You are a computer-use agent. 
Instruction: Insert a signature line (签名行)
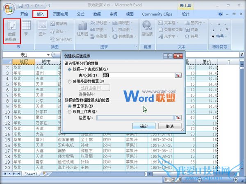pos(195,23)
